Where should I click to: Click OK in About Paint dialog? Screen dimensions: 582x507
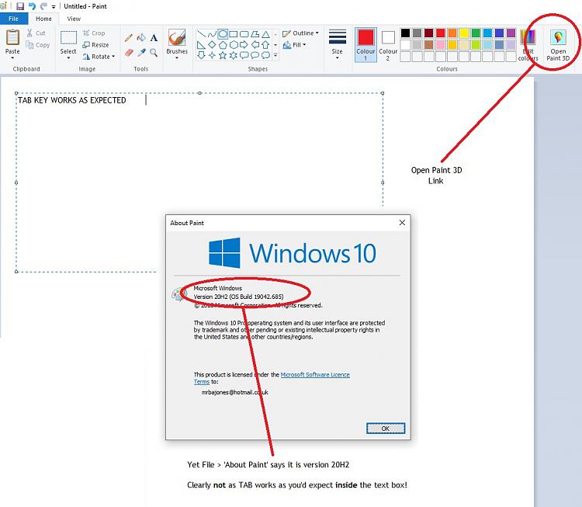click(x=386, y=429)
